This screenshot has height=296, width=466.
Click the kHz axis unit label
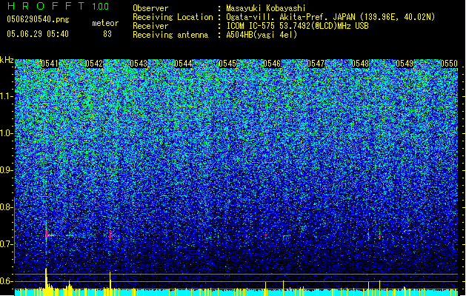point(7,60)
